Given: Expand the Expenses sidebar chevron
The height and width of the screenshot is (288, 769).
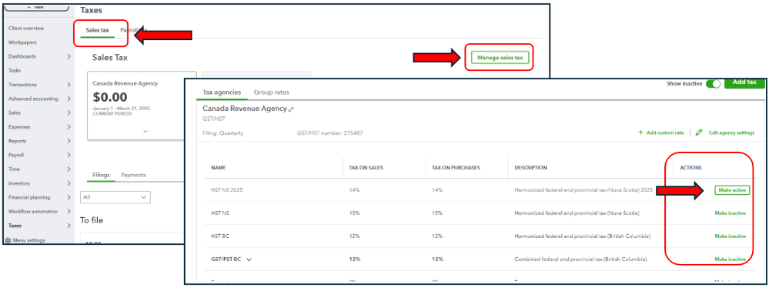Looking at the screenshot, I should pyautogui.click(x=69, y=127).
